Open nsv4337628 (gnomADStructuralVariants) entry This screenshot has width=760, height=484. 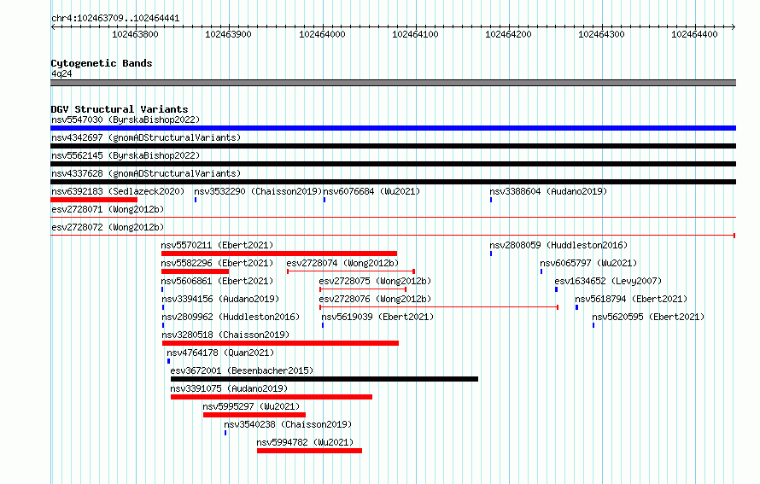point(146,173)
